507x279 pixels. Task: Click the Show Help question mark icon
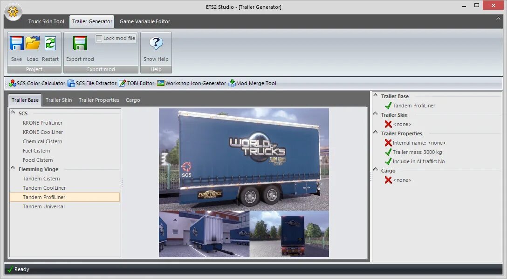(156, 43)
